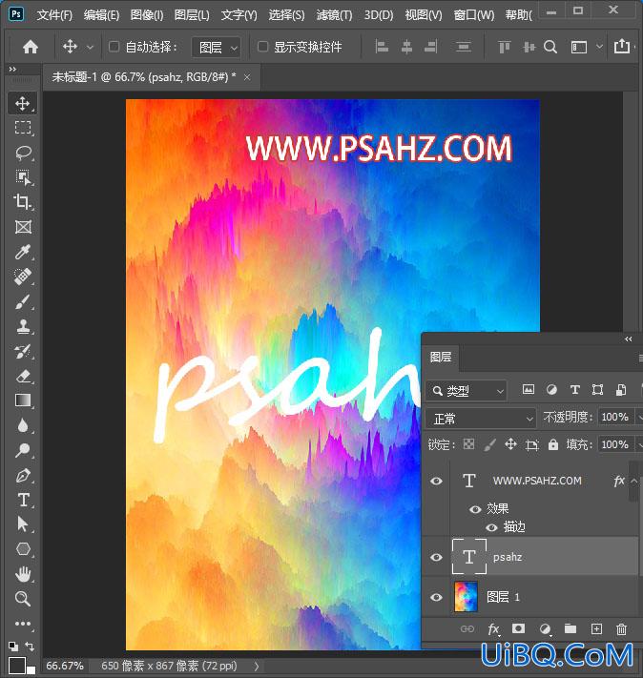643x678 pixels.
Task: Toggle lock transparent pixels icon
Action: pos(468,444)
